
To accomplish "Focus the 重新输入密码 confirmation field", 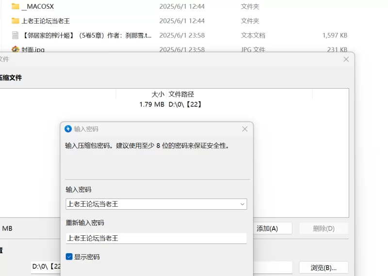I will [155, 238].
